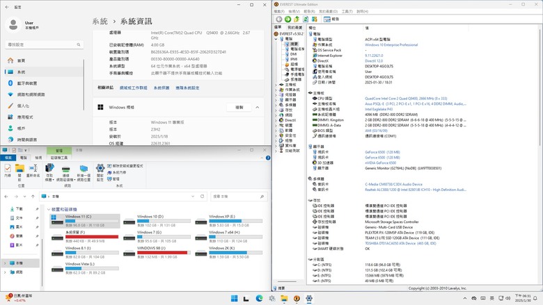
Task: Open 藍牙與裝置 (Bluetooth) in Settings sidebar
Action: coord(44,83)
